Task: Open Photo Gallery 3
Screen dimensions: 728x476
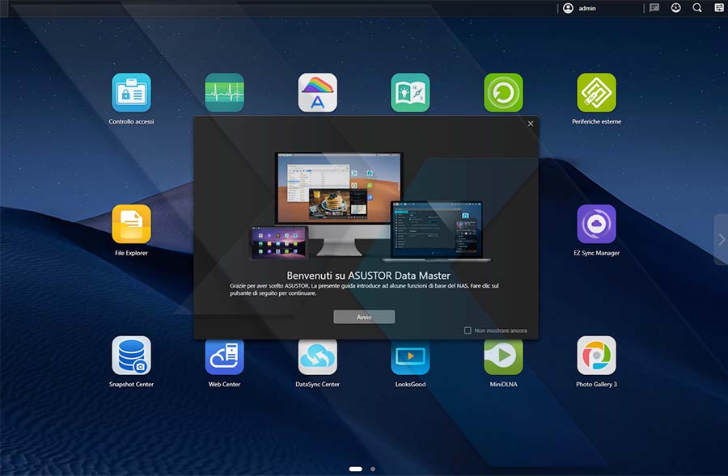Action: click(596, 356)
